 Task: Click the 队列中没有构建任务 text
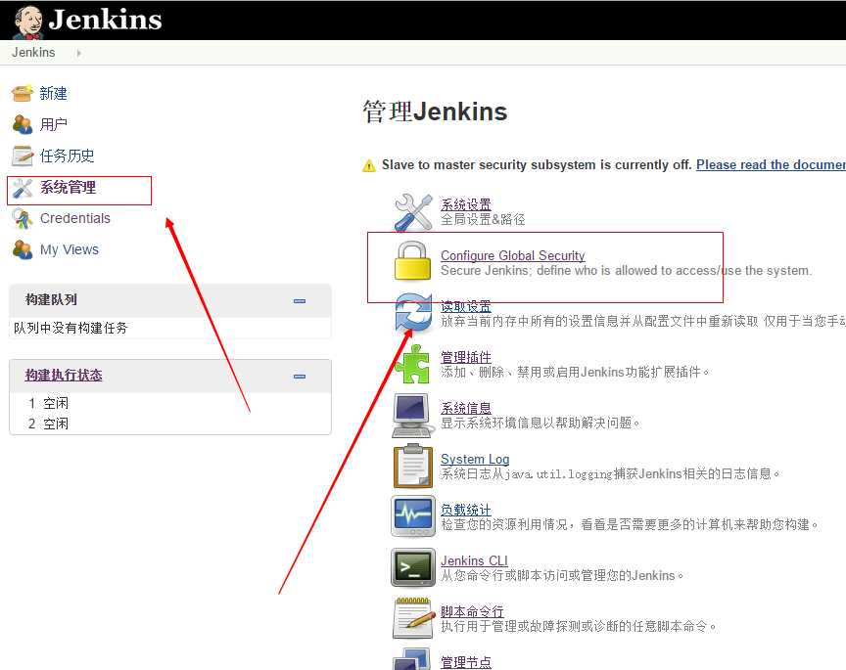point(70,328)
